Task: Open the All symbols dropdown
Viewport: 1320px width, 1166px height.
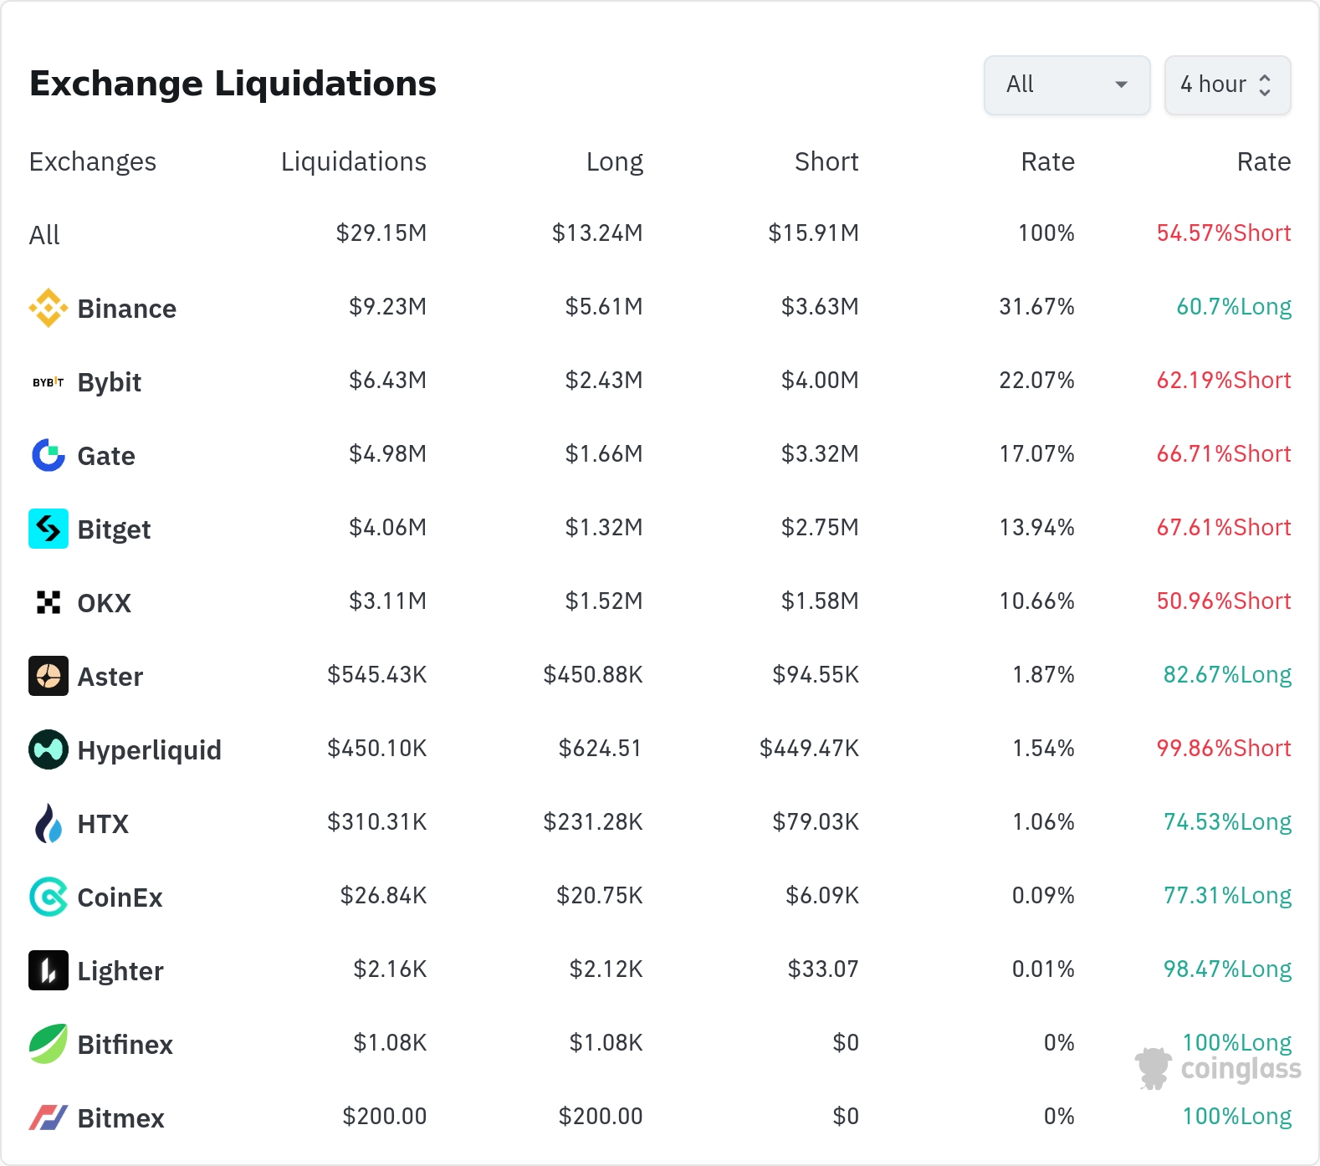Action: (1067, 84)
